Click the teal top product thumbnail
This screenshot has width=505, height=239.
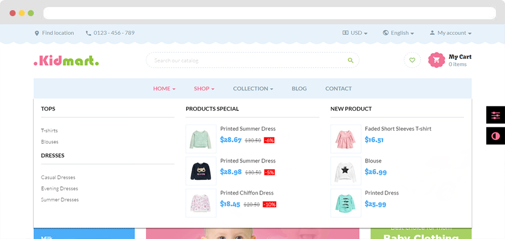pos(345,203)
